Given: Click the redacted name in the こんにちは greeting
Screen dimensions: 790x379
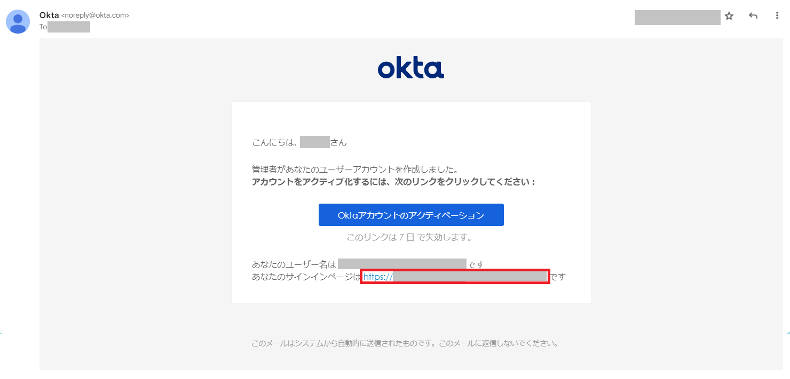Looking at the screenshot, I should pos(315,142).
